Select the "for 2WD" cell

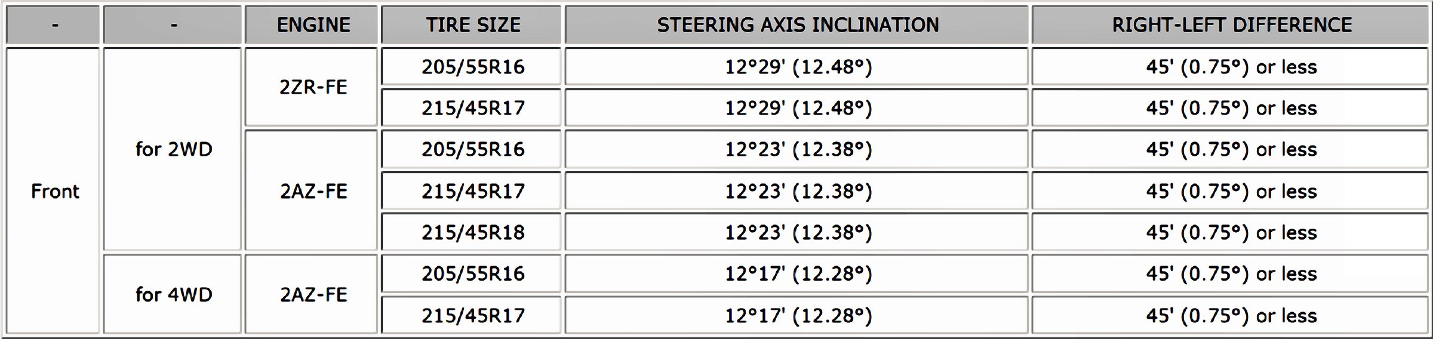click(x=173, y=149)
